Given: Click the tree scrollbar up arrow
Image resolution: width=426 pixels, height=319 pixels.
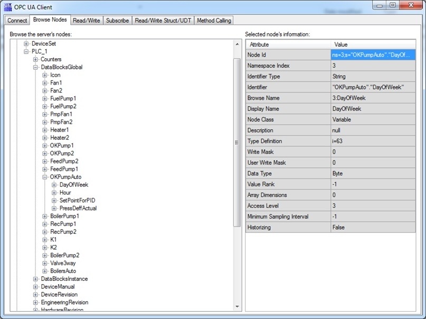Looking at the screenshot, I should pos(237,44).
